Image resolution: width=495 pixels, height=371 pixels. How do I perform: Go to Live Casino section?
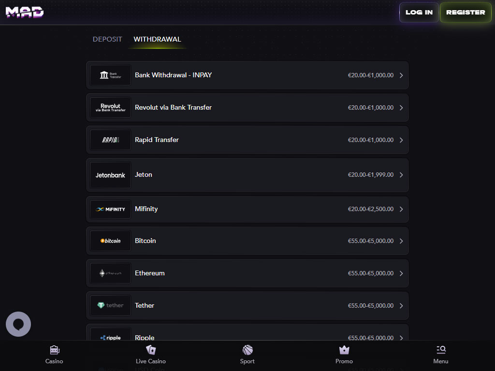151,355
